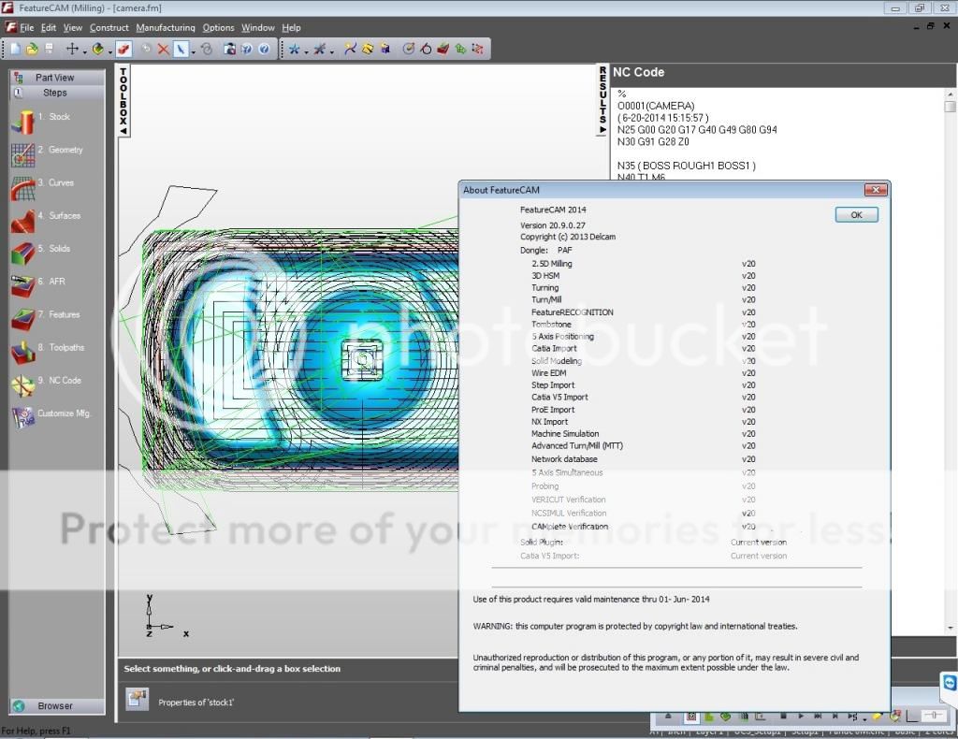958x739 pixels.
Task: Click the camera snapshot toolbar icon
Action: 230,49
